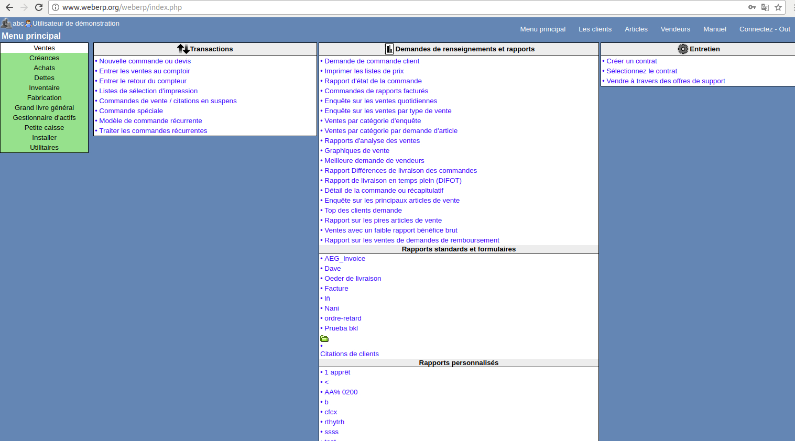795x441 pixels.
Task: Open Rapport de livraison en temps plein (DIFOT)
Action: tap(393, 180)
